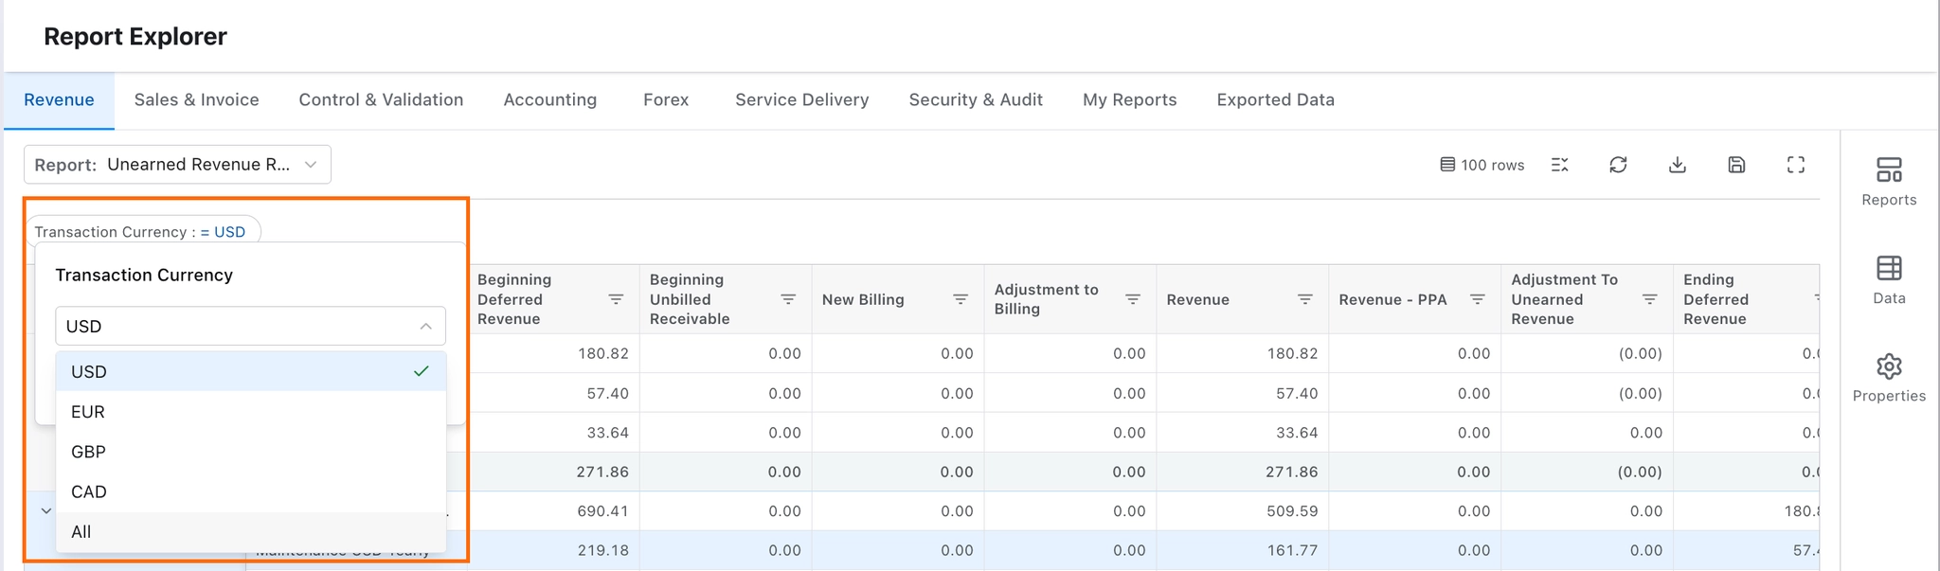Click the Report Explorer title
Viewport: 1940px width, 571px height.
pyautogui.click(x=135, y=37)
